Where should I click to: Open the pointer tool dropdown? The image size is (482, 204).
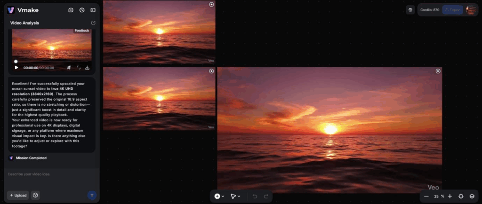pyautogui.click(x=235, y=196)
